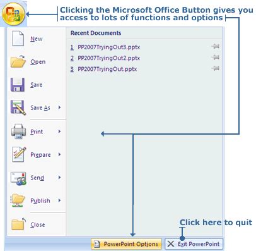Expand the Send submenu arrow
Image resolution: width=256 pixels, height=251 pixels.
tap(59, 178)
